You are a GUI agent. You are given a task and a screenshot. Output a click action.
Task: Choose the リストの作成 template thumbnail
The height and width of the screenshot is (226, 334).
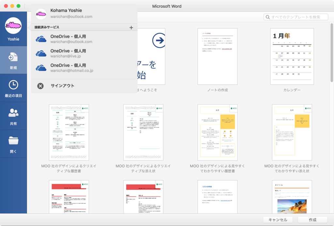tap(218, 197)
